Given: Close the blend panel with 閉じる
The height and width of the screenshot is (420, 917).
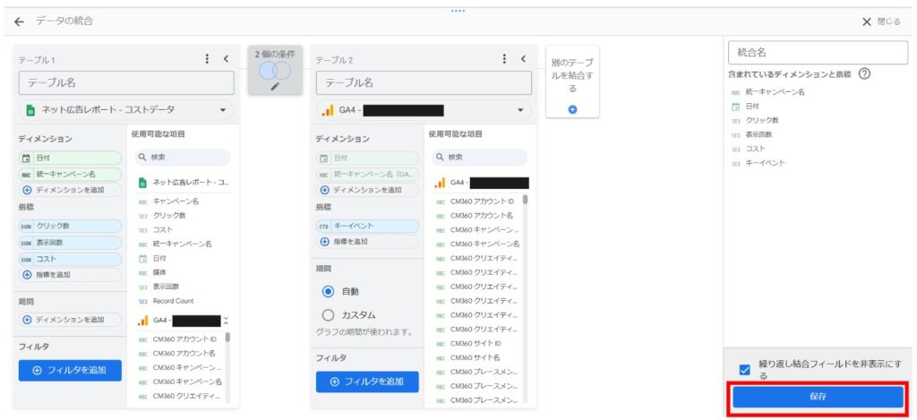Looking at the screenshot, I should point(880,21).
